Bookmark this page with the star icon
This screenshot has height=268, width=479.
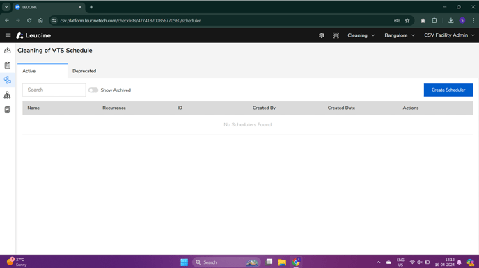[x=407, y=20]
